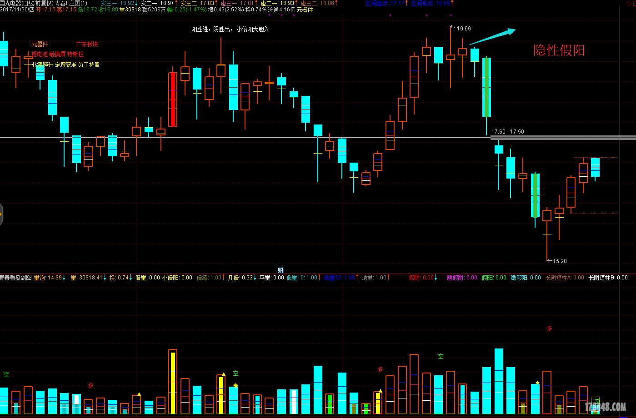Click the solid red filled candlestick

coord(173,99)
